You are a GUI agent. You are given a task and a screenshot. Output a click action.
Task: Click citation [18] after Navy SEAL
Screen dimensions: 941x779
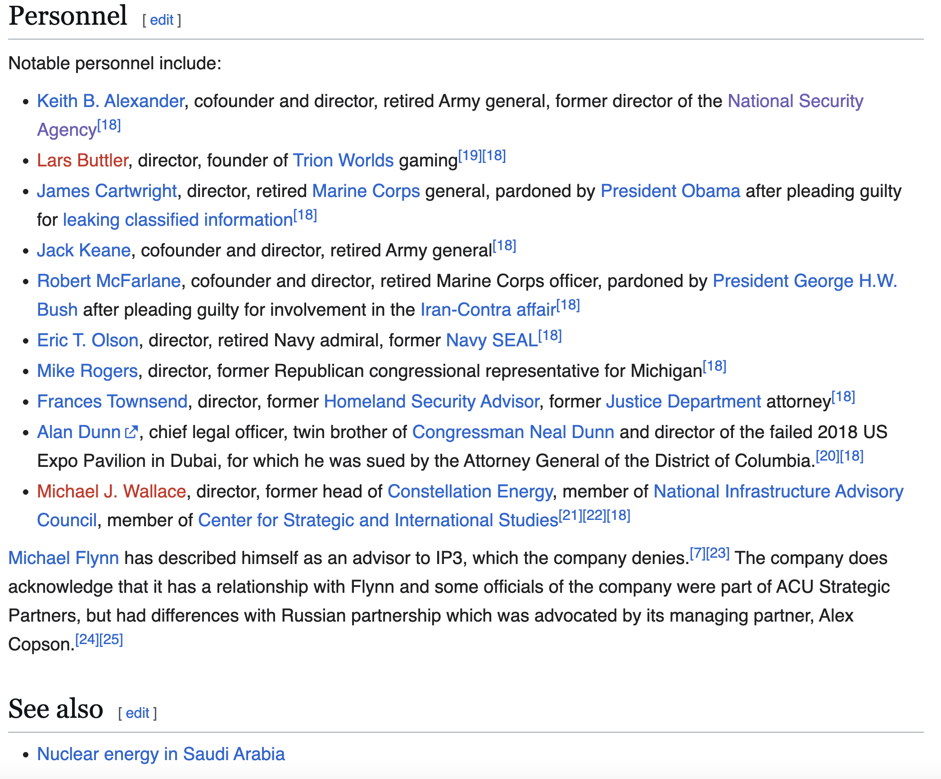pos(550,336)
